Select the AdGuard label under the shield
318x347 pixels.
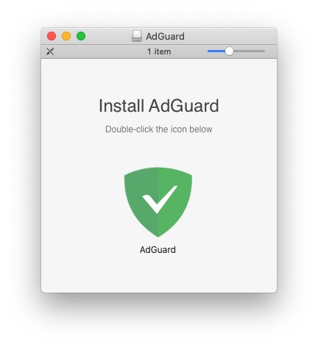(158, 250)
